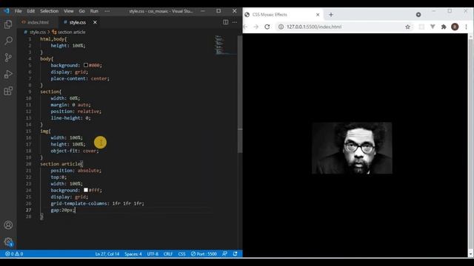
Task: Open notifications bell in status bar
Action: (236, 254)
